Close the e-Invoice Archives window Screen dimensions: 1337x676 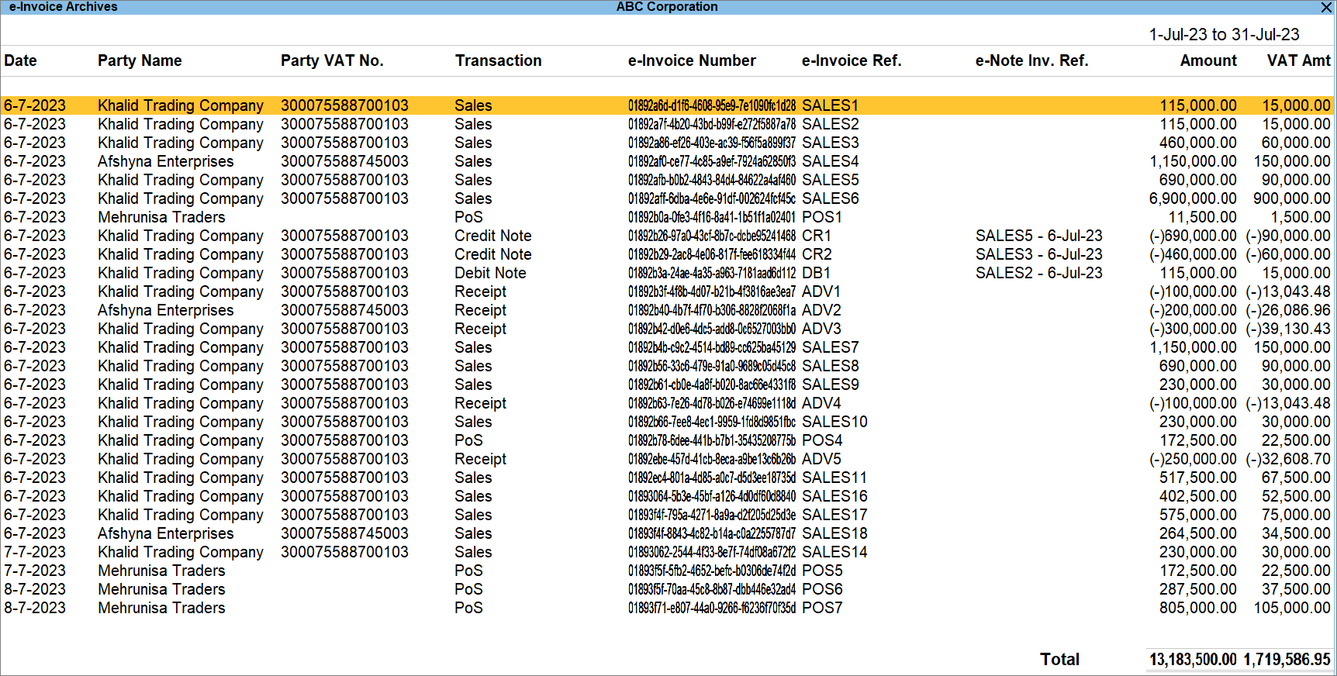(1326, 7)
